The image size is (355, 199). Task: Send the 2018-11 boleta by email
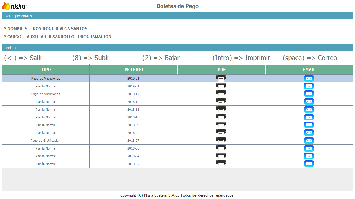click(309, 109)
